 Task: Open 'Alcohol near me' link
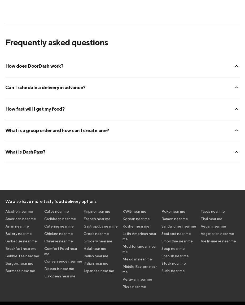click(19, 211)
